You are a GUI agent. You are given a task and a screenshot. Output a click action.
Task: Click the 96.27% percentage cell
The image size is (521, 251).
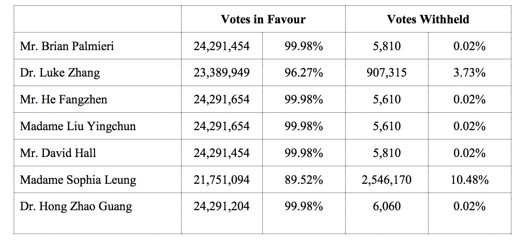click(304, 73)
